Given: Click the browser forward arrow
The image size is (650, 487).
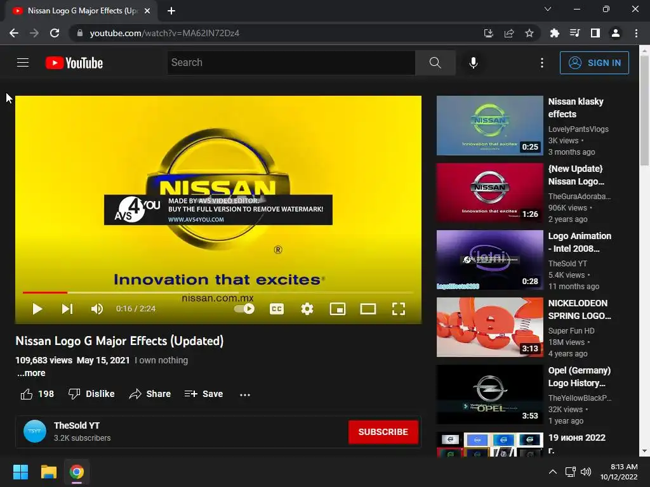Looking at the screenshot, I should coord(34,33).
